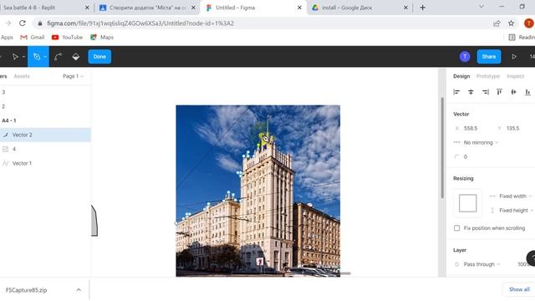Open the Page 1 dropdown
The width and height of the screenshot is (535, 301).
[73, 76]
